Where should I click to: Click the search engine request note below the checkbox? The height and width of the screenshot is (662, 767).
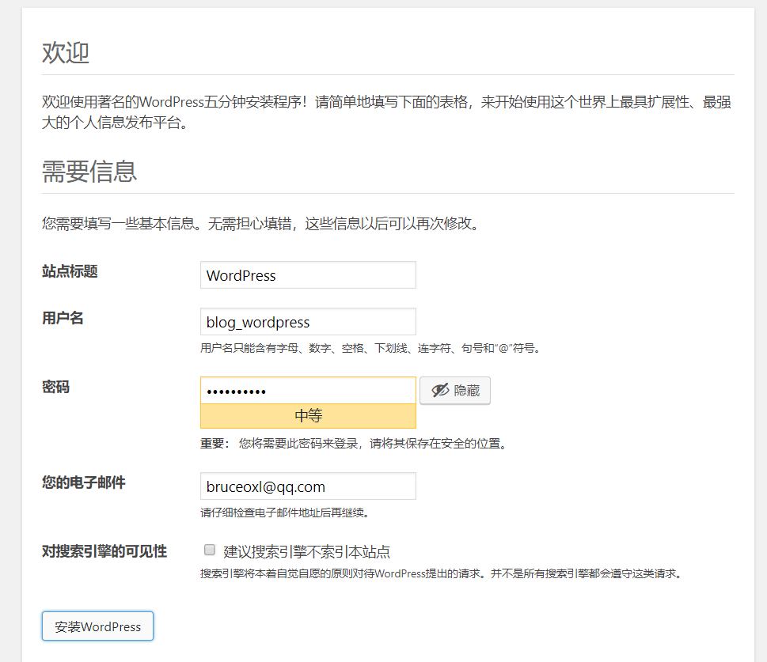(442, 573)
